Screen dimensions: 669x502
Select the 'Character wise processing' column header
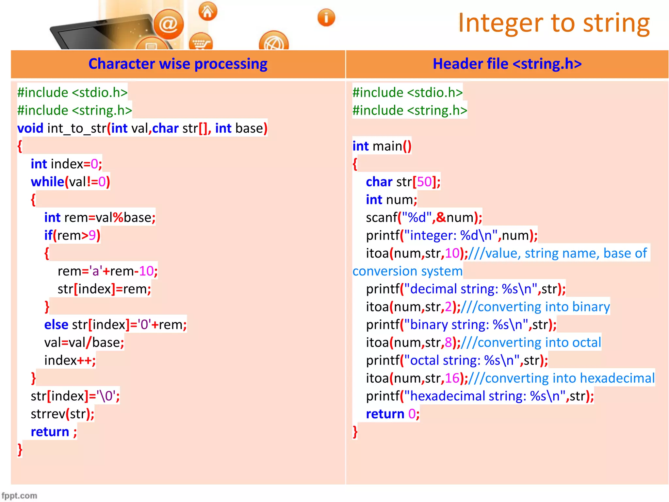click(178, 64)
